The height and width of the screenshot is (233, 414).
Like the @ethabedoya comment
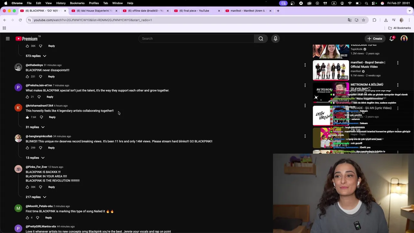[27, 77]
